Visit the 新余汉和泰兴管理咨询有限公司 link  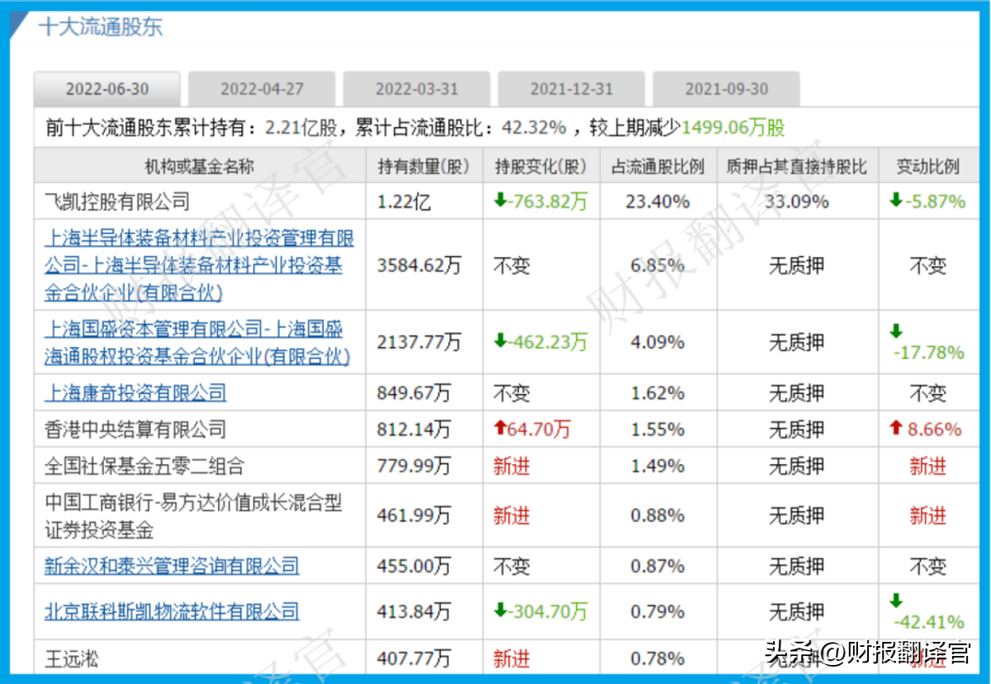(172, 566)
